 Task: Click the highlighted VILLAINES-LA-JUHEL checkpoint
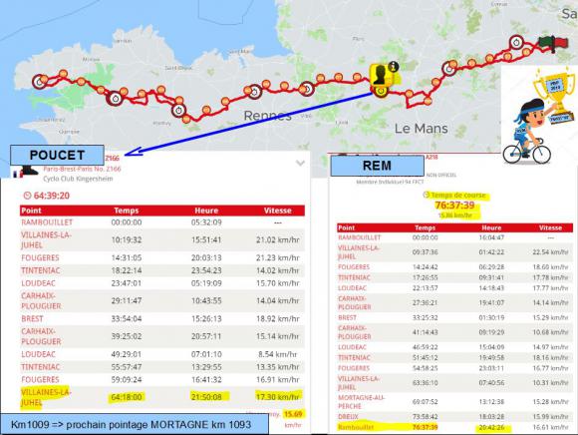tap(46, 397)
